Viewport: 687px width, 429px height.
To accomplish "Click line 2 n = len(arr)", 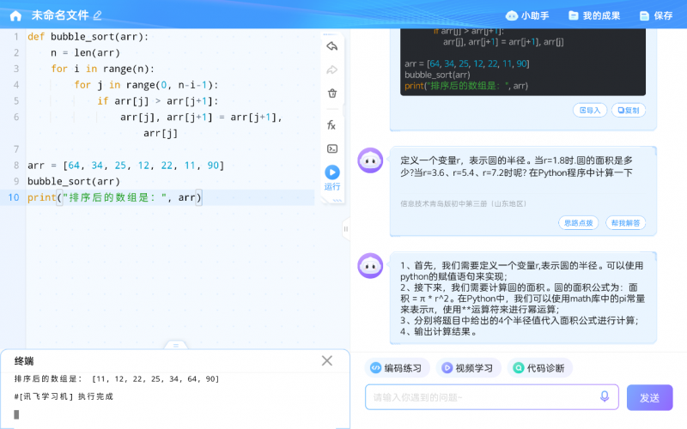I will 85,53.
